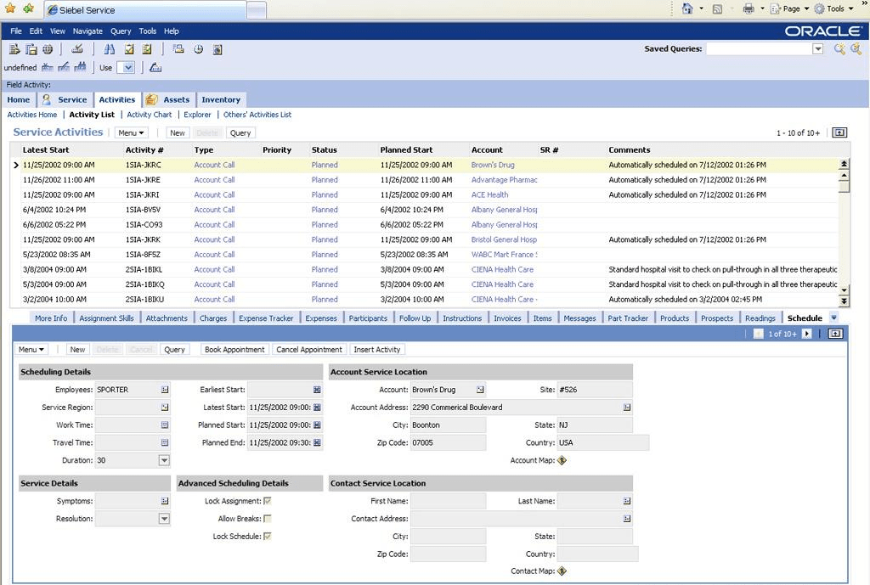The image size is (870, 585).
Task: Show more view tabs after Schedule
Action: pos(833,318)
